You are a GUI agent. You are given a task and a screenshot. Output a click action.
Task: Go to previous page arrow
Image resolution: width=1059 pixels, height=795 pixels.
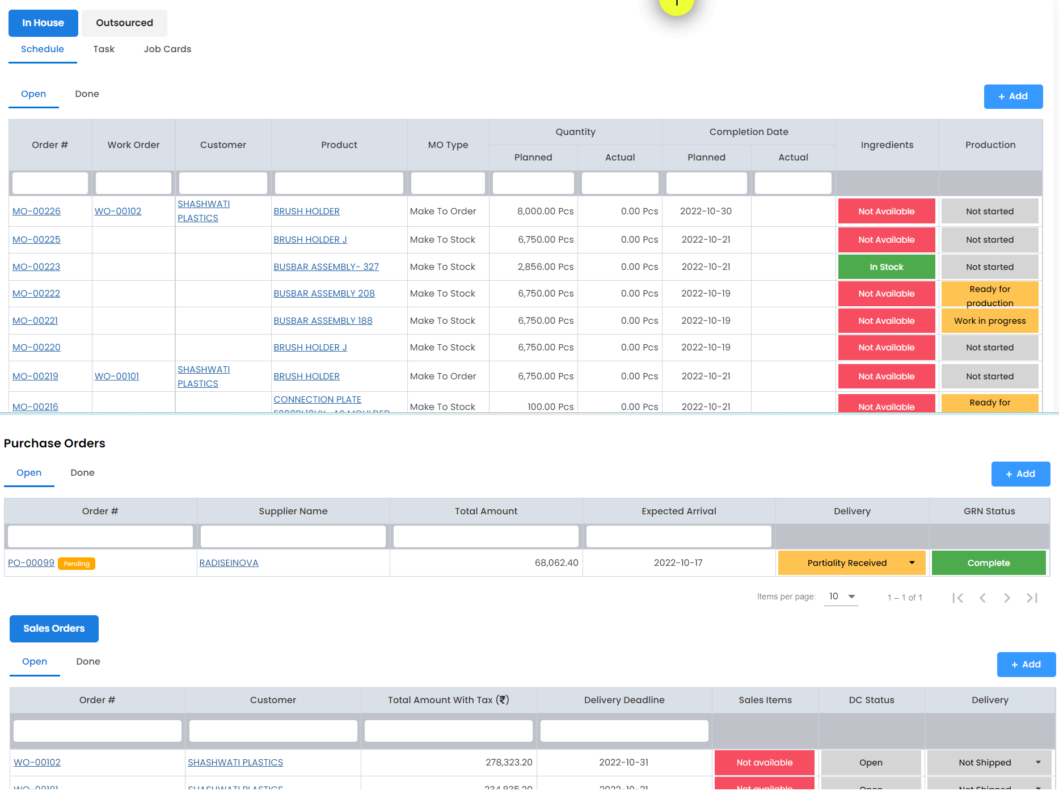(x=982, y=598)
